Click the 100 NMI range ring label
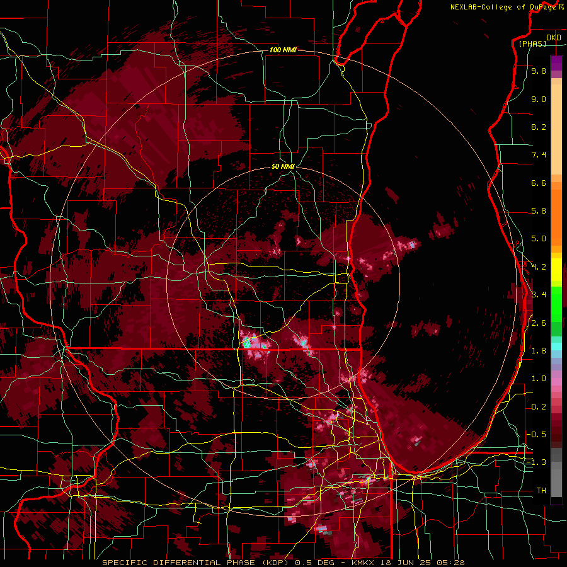 [283, 50]
